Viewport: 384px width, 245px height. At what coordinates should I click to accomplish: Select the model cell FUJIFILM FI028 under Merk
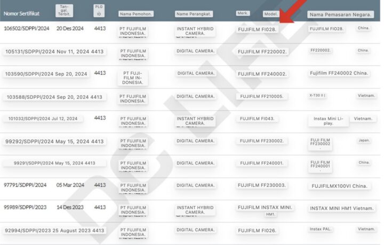257,29
